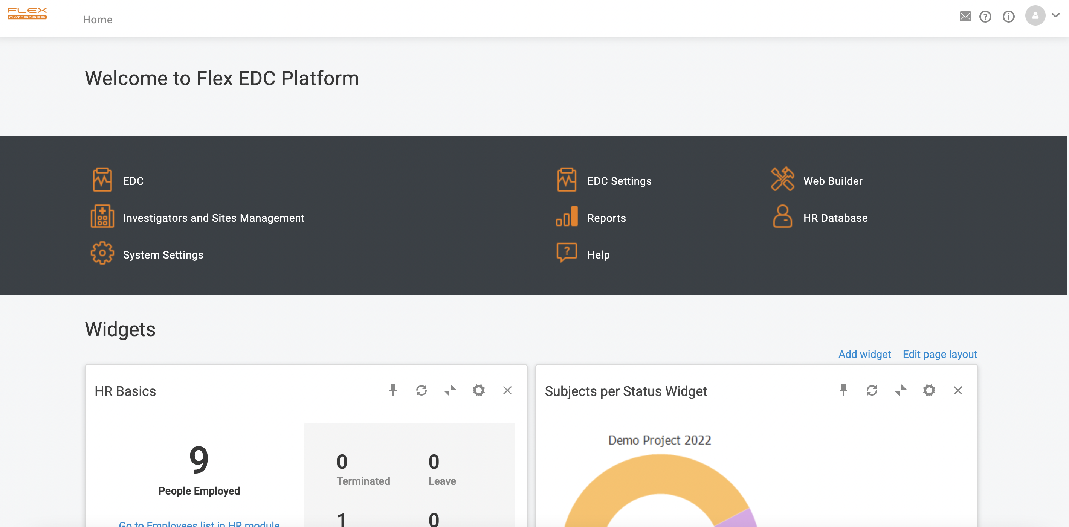
Task: Open the EDC Settings module
Action: (x=619, y=181)
